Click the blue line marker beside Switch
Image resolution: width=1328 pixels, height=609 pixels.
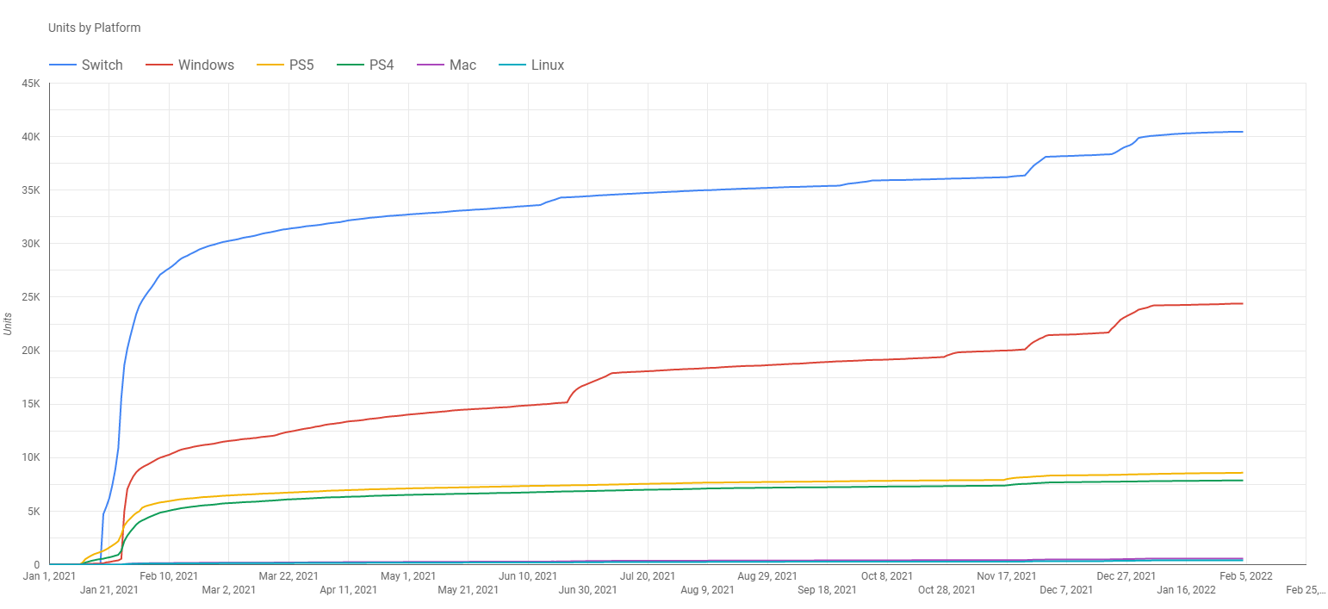coord(62,65)
